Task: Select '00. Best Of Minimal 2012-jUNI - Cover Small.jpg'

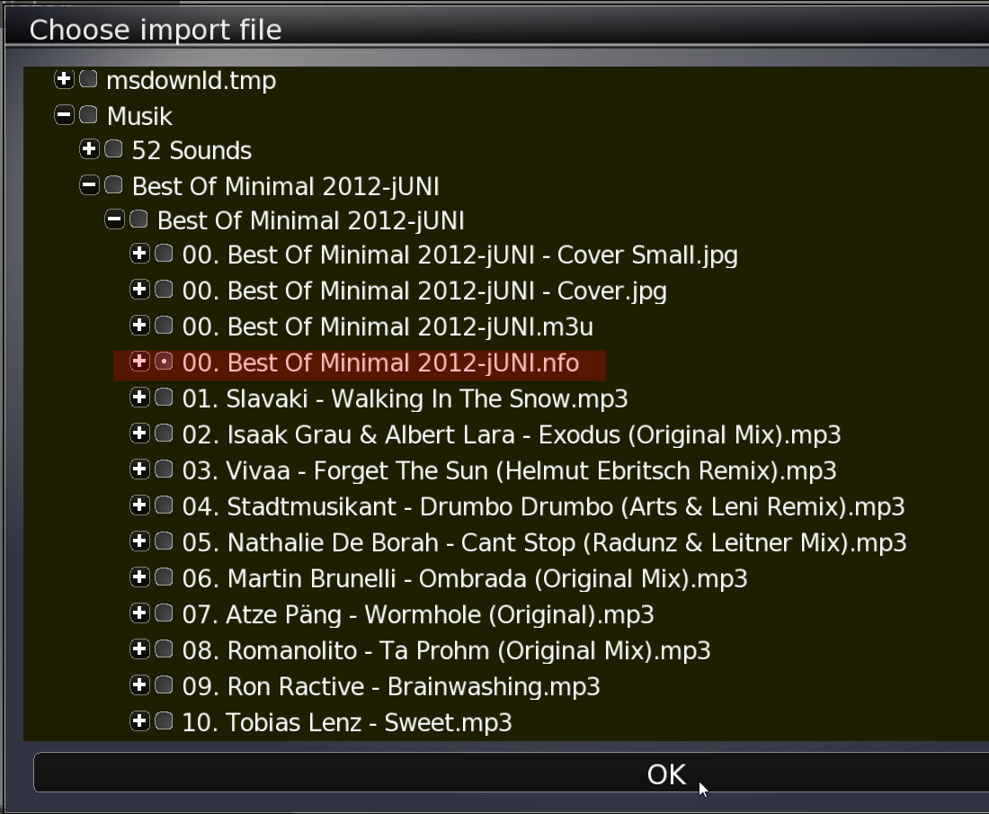Action: 459,255
